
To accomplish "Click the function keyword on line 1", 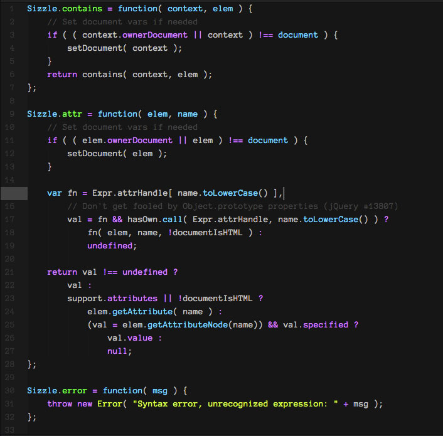I will tap(137, 9).
